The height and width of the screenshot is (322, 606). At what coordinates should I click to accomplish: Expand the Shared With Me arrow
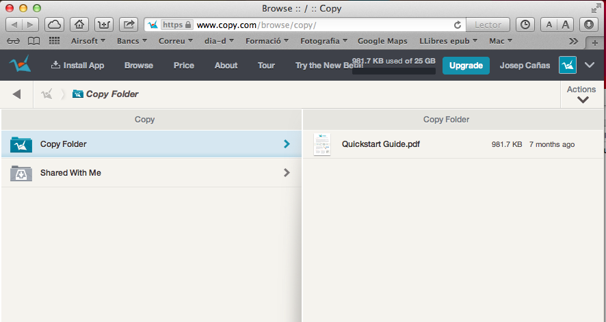[x=287, y=173]
